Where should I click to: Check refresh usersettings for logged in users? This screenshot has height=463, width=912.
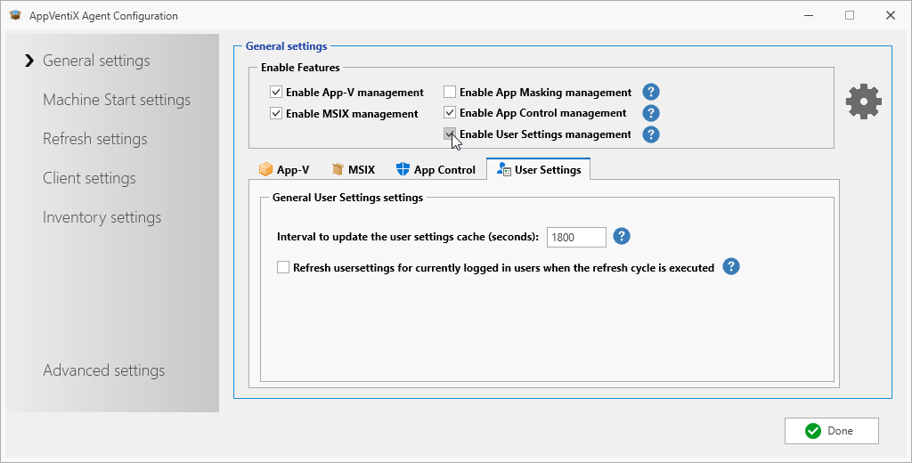(x=283, y=267)
